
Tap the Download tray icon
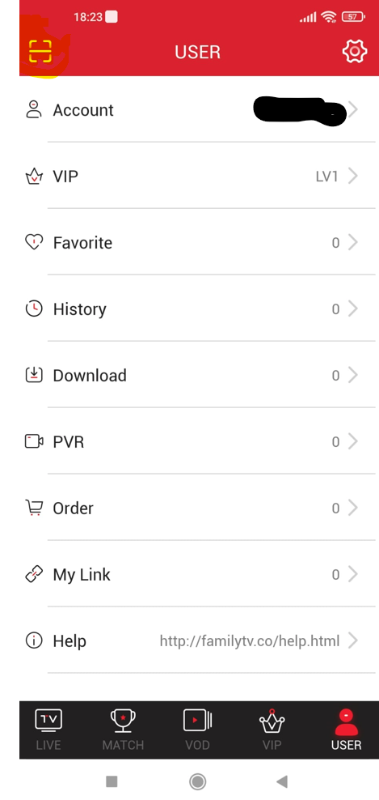click(34, 375)
